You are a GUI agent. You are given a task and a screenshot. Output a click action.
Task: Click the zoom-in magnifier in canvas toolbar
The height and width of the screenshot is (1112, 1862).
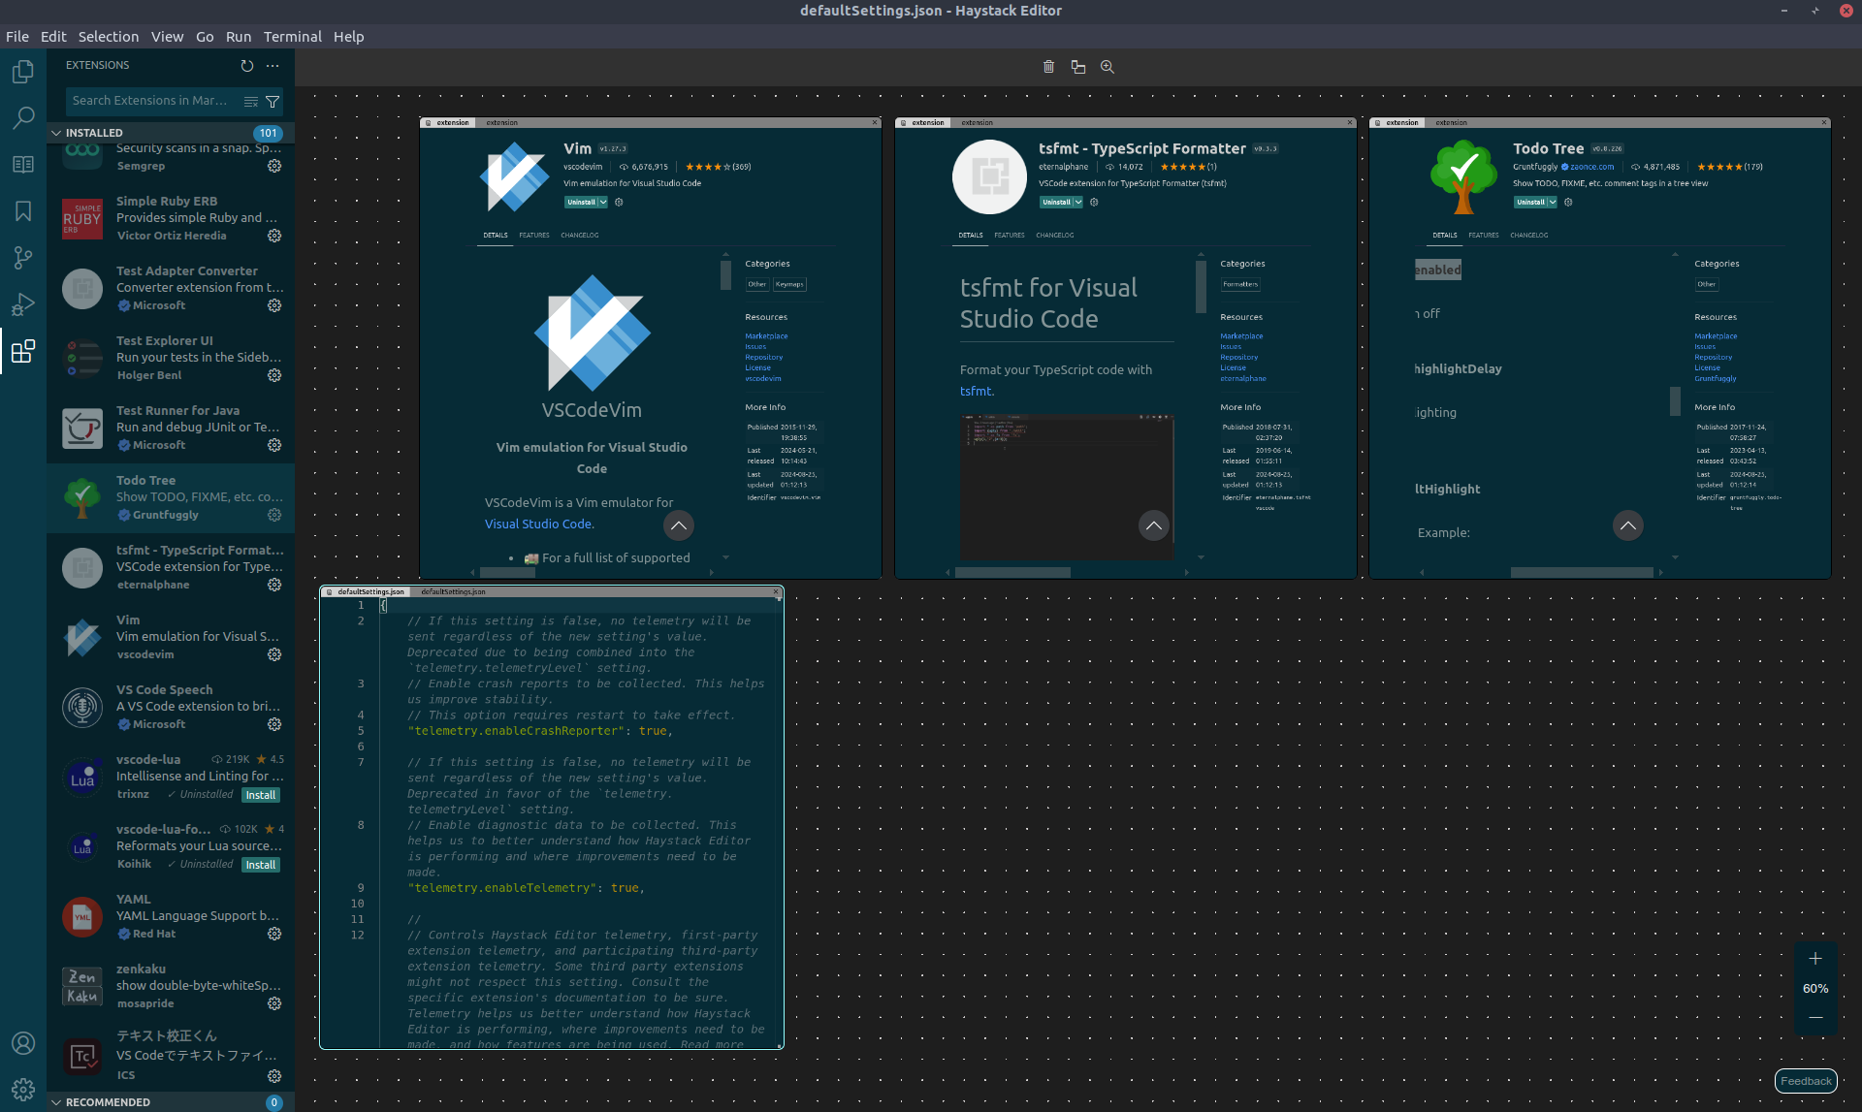1108,67
